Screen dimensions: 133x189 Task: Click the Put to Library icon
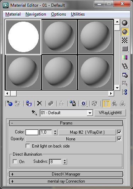pyautogui.click(x=73, y=104)
